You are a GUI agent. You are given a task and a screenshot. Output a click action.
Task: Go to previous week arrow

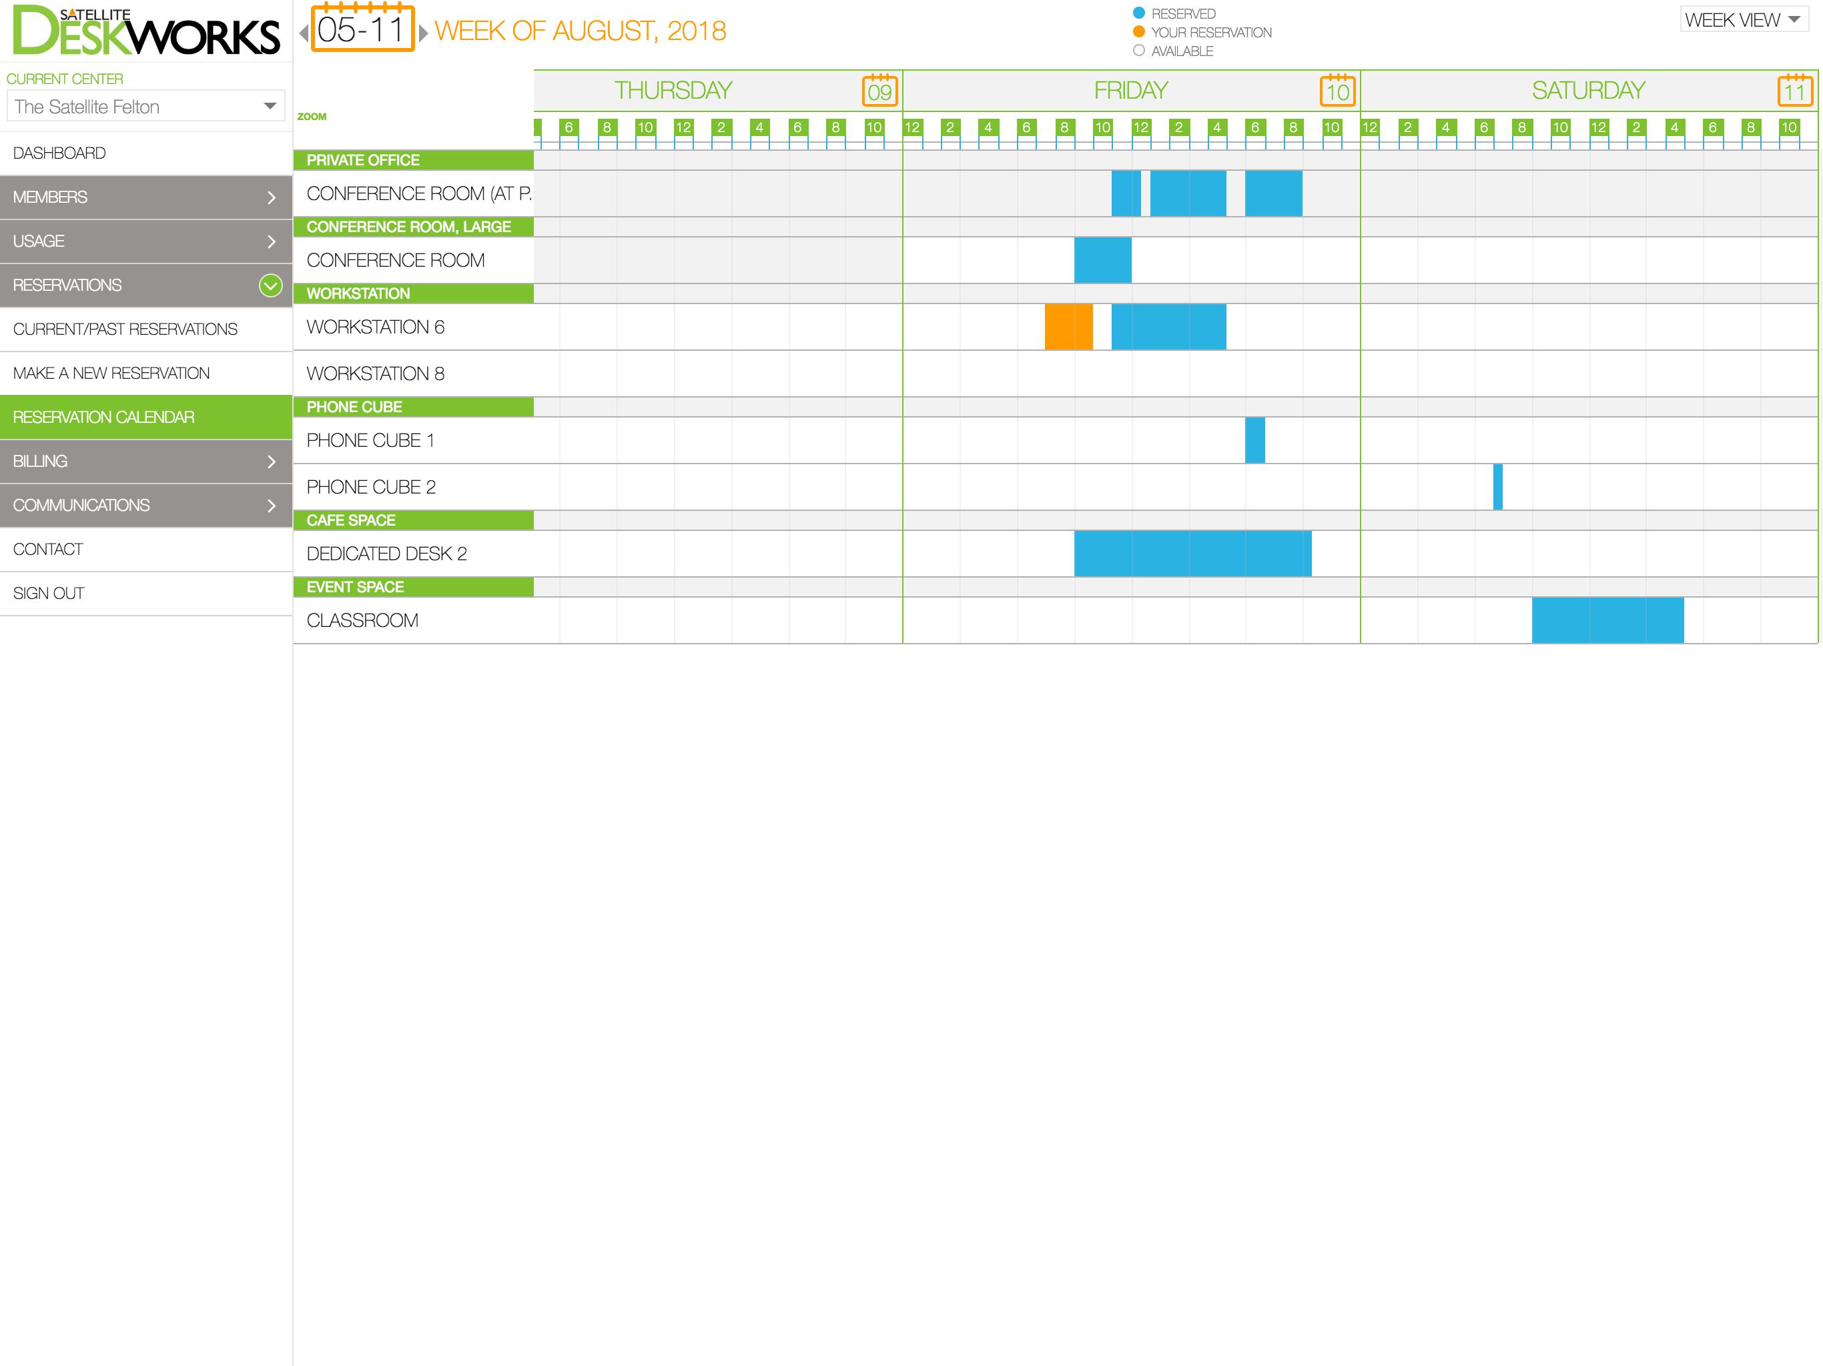click(304, 33)
